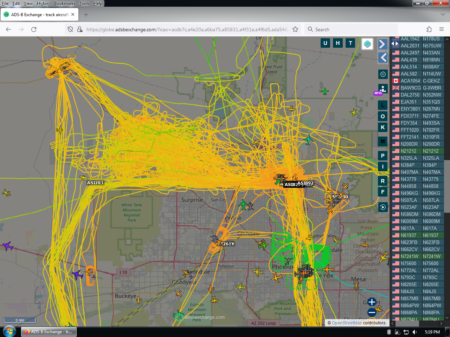Open Firefox application hamburger menu
The image size is (450, 337).
click(x=442, y=29)
